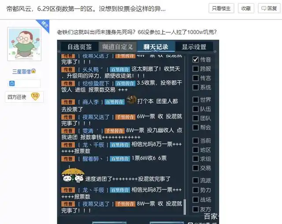Screen dimensions: 282x224
Task: Click 百里传音 tag on 头头鸭 message
Action: coord(120,70)
